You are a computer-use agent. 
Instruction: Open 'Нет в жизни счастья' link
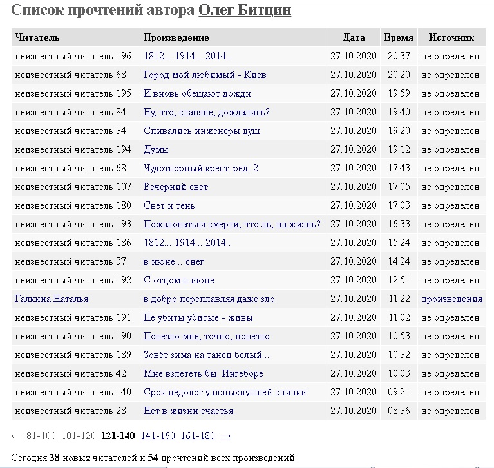click(x=189, y=411)
